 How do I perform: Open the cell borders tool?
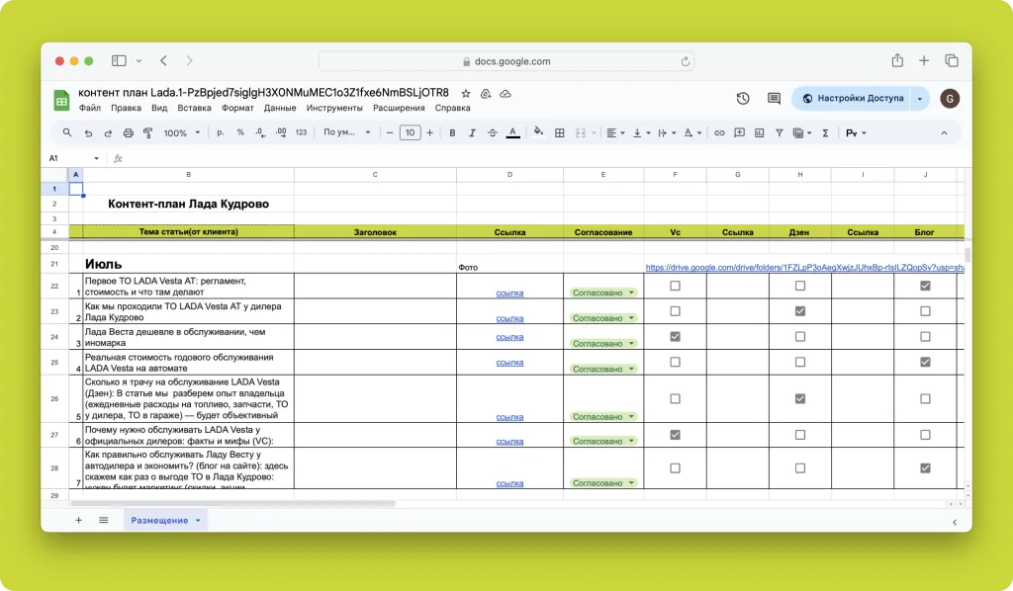(x=560, y=132)
